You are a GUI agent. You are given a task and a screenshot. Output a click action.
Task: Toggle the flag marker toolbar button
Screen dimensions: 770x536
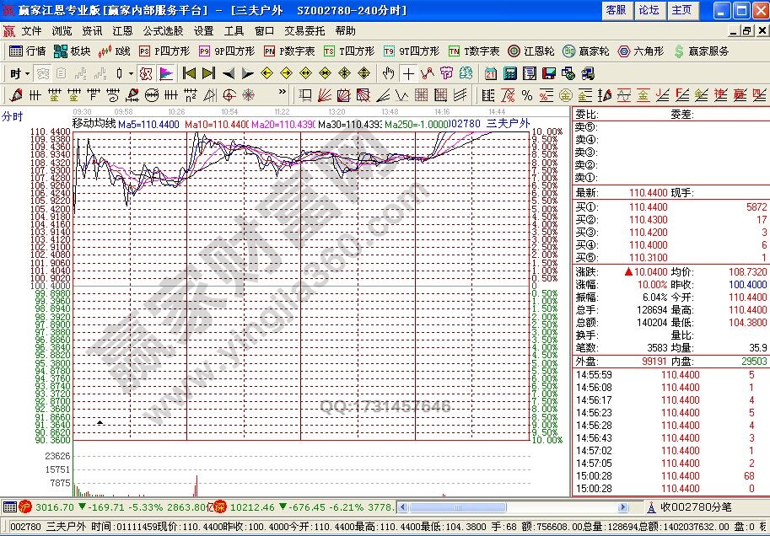coord(165,73)
